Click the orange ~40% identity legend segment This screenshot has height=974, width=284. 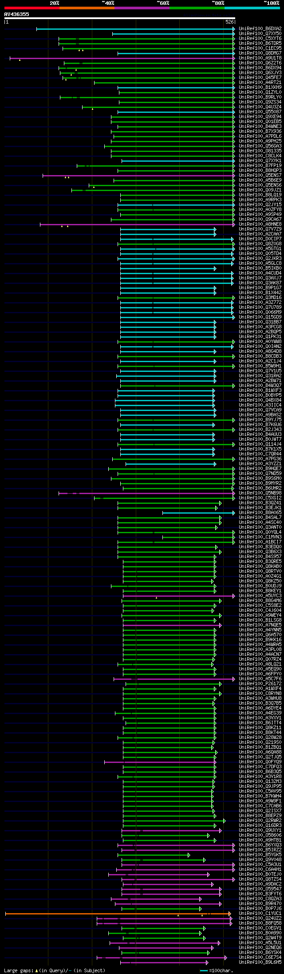point(87,8)
